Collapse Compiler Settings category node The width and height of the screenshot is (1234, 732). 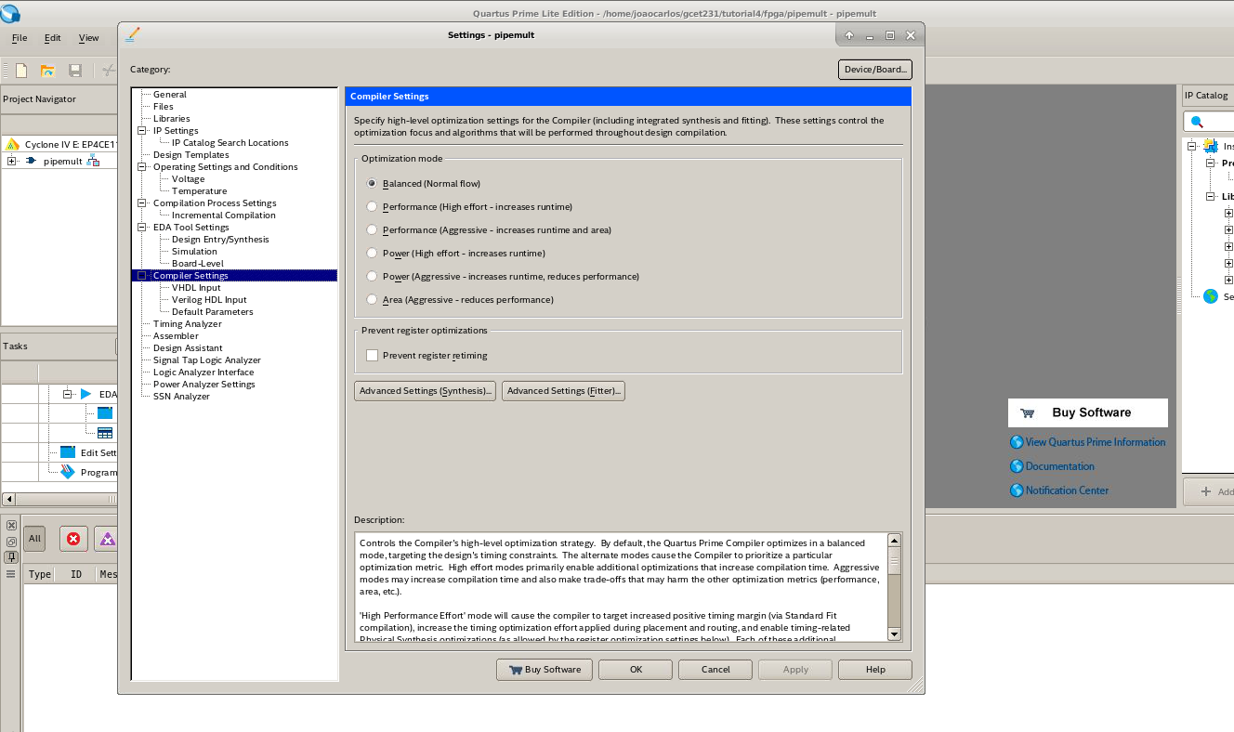143,276
